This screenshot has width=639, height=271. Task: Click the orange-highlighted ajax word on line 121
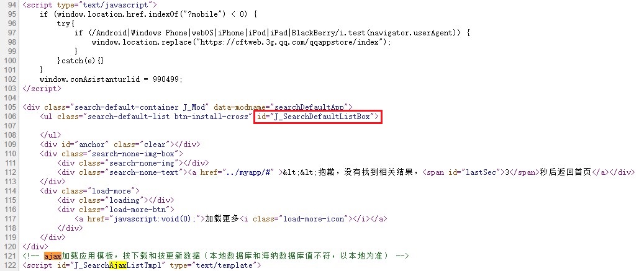[53, 256]
